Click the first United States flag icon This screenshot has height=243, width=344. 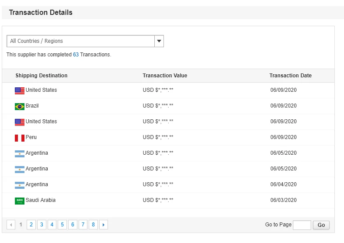20,90
